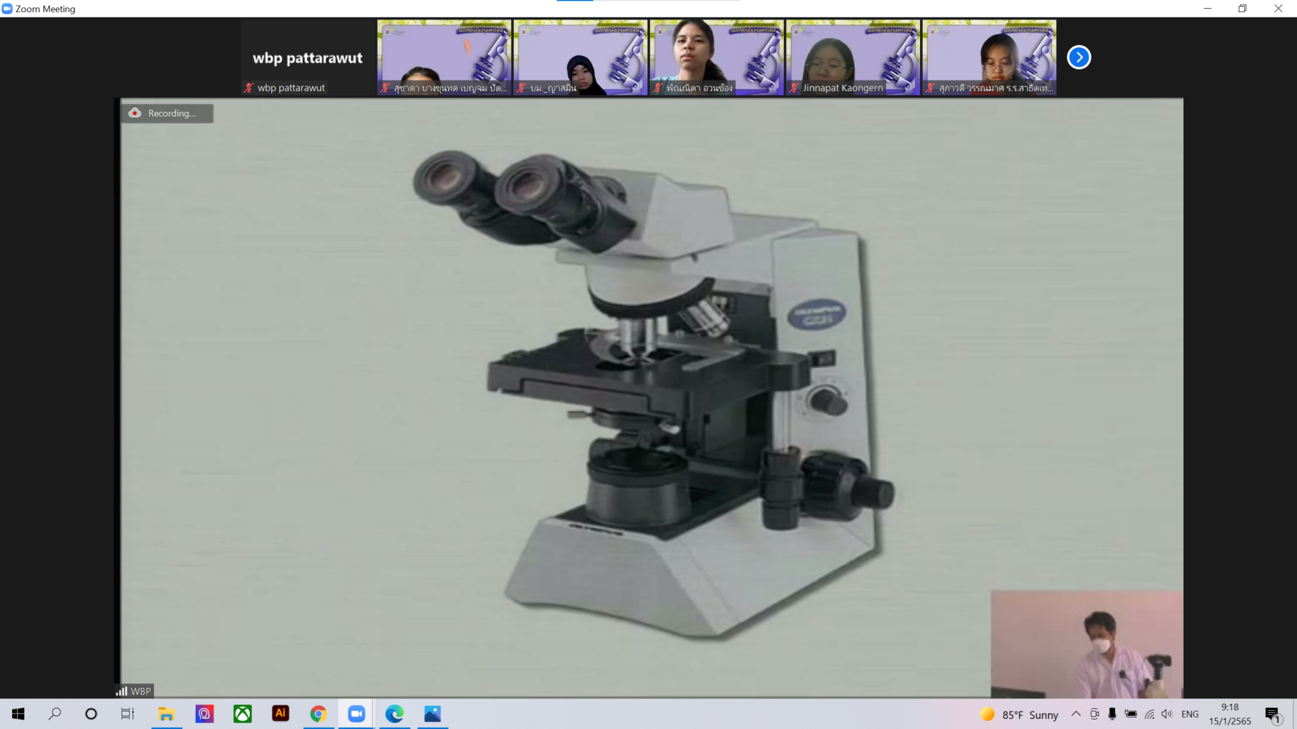This screenshot has height=729, width=1297.
Task: Open the volume control in tray
Action: point(1167,714)
